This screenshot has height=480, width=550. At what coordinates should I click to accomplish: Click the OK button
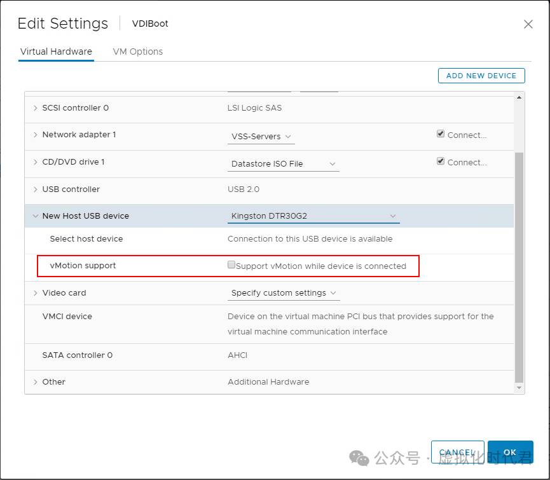510,452
